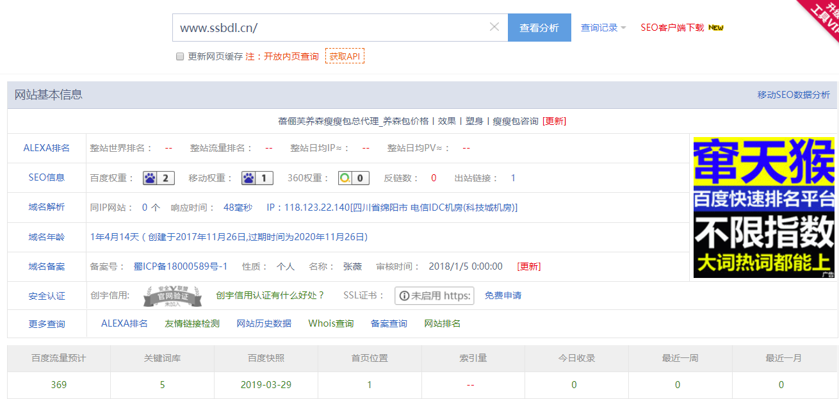
Task: Open the 获取API panel
Action: tap(345, 56)
